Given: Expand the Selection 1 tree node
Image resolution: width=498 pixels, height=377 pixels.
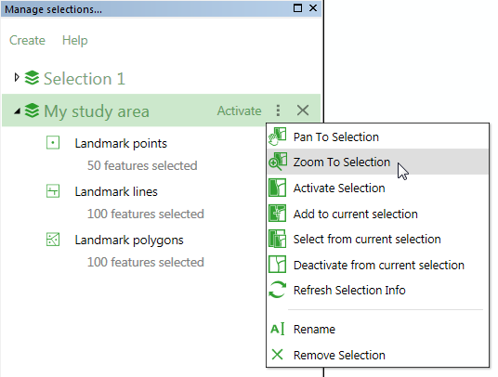Looking at the screenshot, I should pyautogui.click(x=17, y=77).
